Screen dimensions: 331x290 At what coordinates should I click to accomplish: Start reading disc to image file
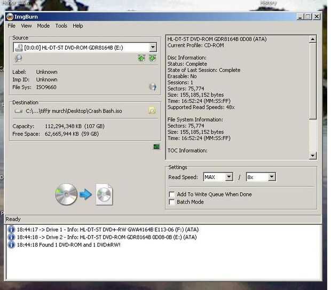[x=84, y=194]
